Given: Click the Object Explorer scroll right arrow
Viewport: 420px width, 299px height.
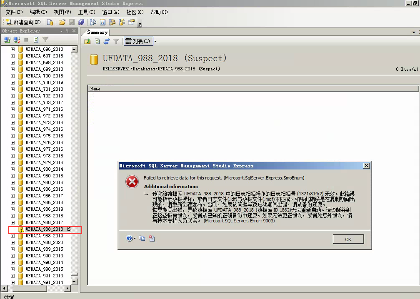Looking at the screenshot, I should coord(67,289).
